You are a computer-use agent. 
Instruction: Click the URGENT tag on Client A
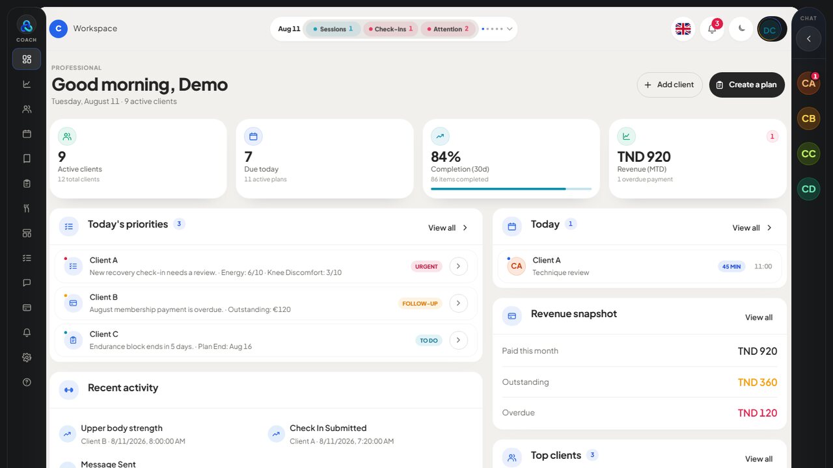[x=426, y=266]
